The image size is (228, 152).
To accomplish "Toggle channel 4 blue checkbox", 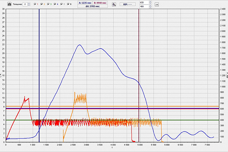I will 55,4.
